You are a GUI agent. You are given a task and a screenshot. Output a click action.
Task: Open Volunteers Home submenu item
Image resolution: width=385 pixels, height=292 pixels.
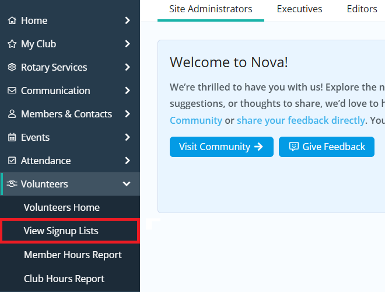click(70, 207)
